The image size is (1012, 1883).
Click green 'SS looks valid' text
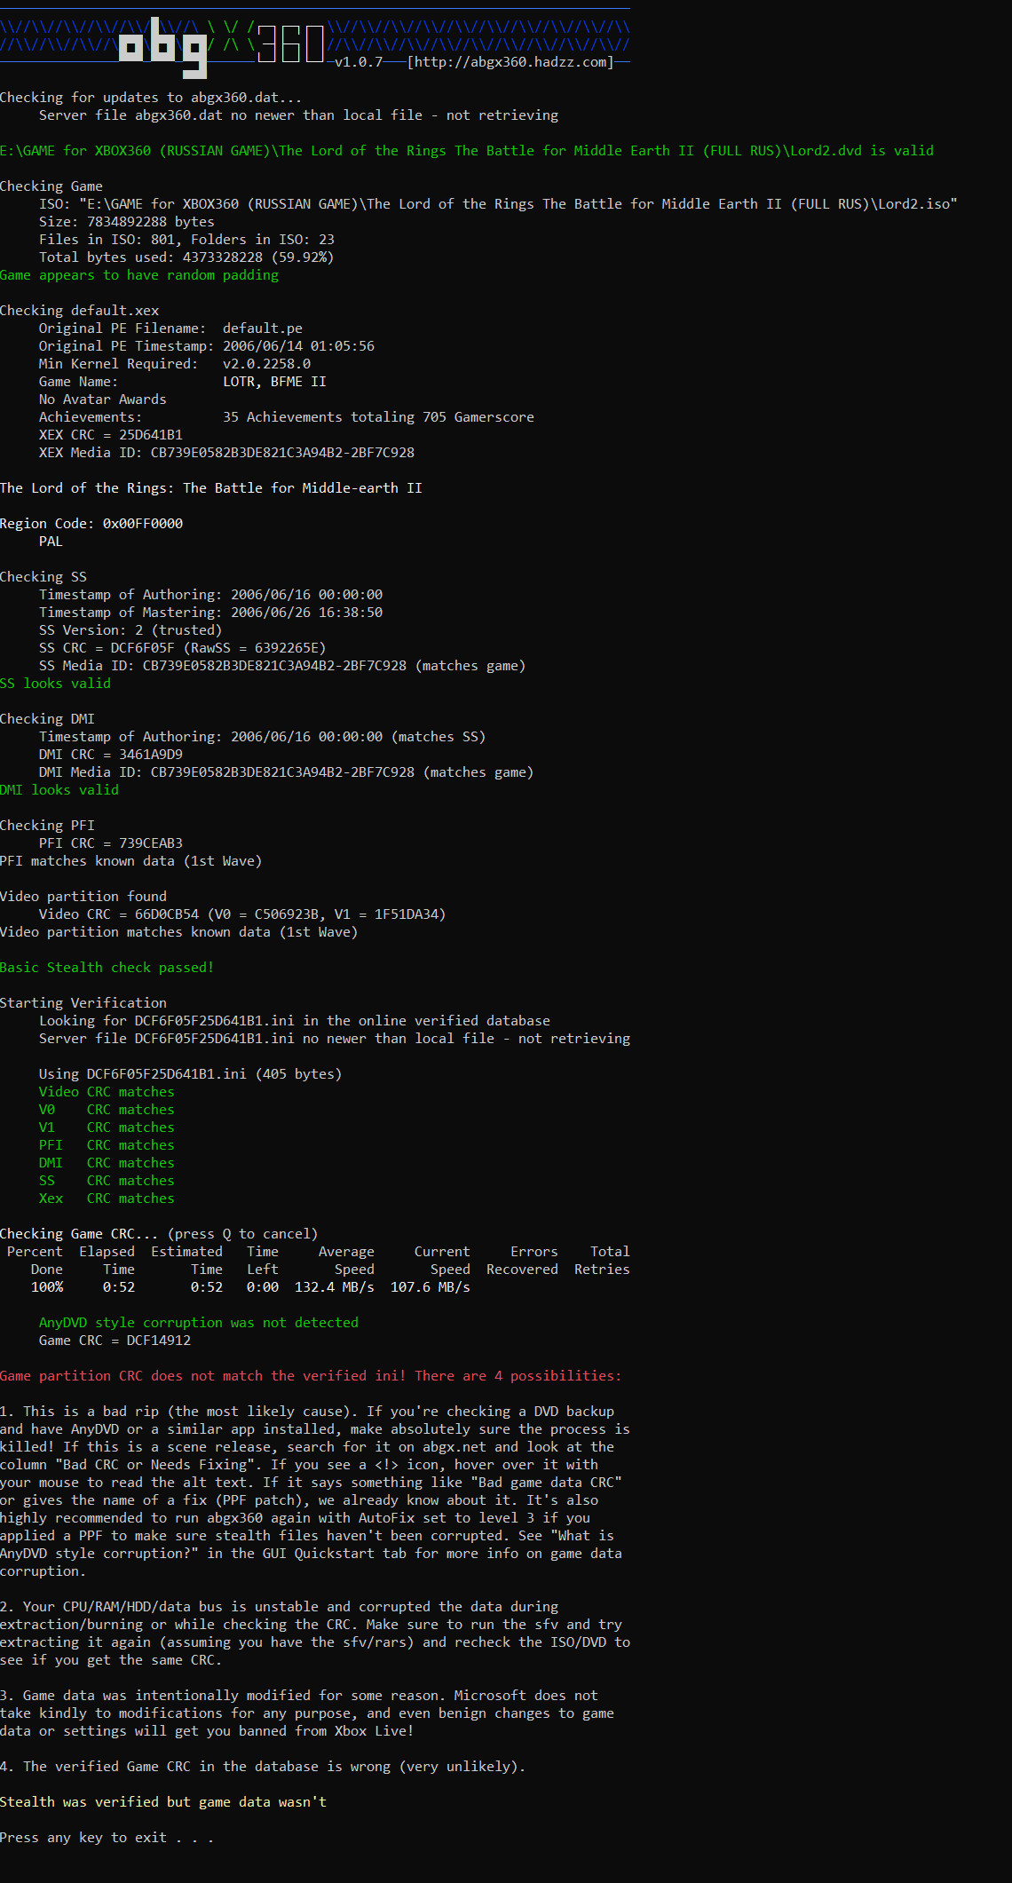pyautogui.click(x=55, y=684)
